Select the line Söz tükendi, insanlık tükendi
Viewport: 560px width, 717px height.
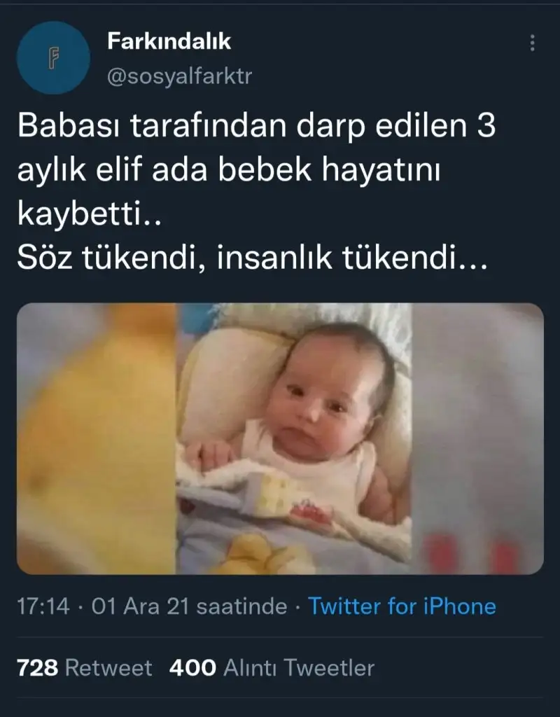tap(253, 258)
